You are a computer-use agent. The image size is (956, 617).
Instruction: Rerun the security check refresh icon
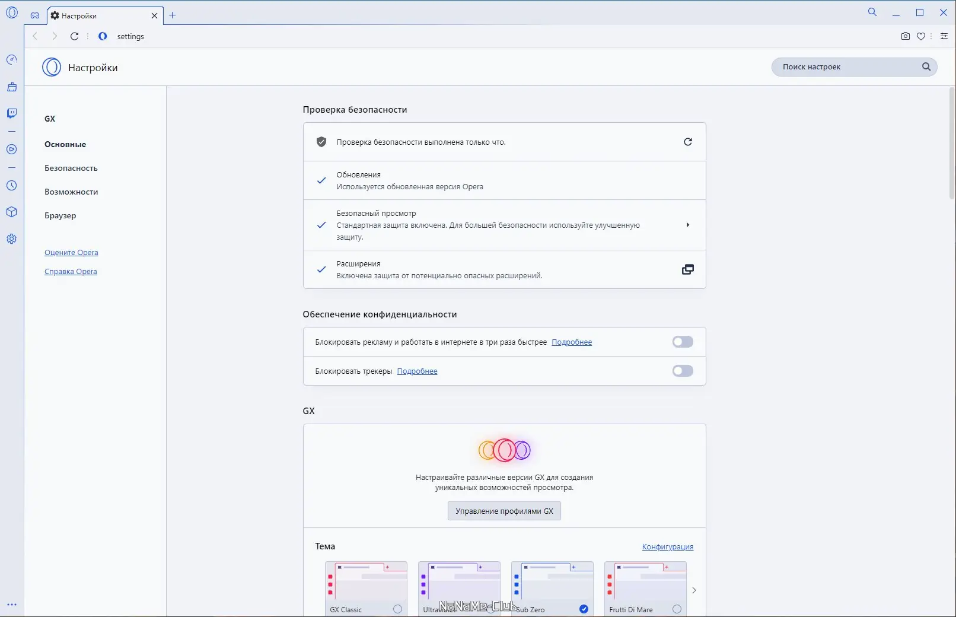click(x=688, y=142)
